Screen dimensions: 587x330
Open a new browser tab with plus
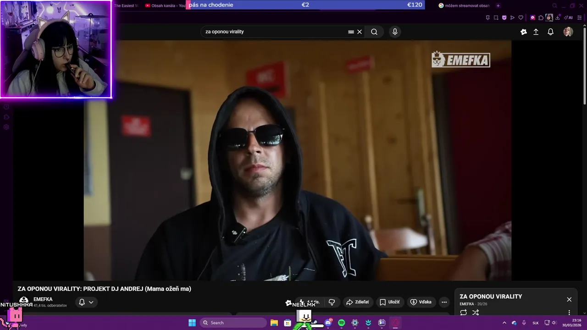tap(498, 5)
